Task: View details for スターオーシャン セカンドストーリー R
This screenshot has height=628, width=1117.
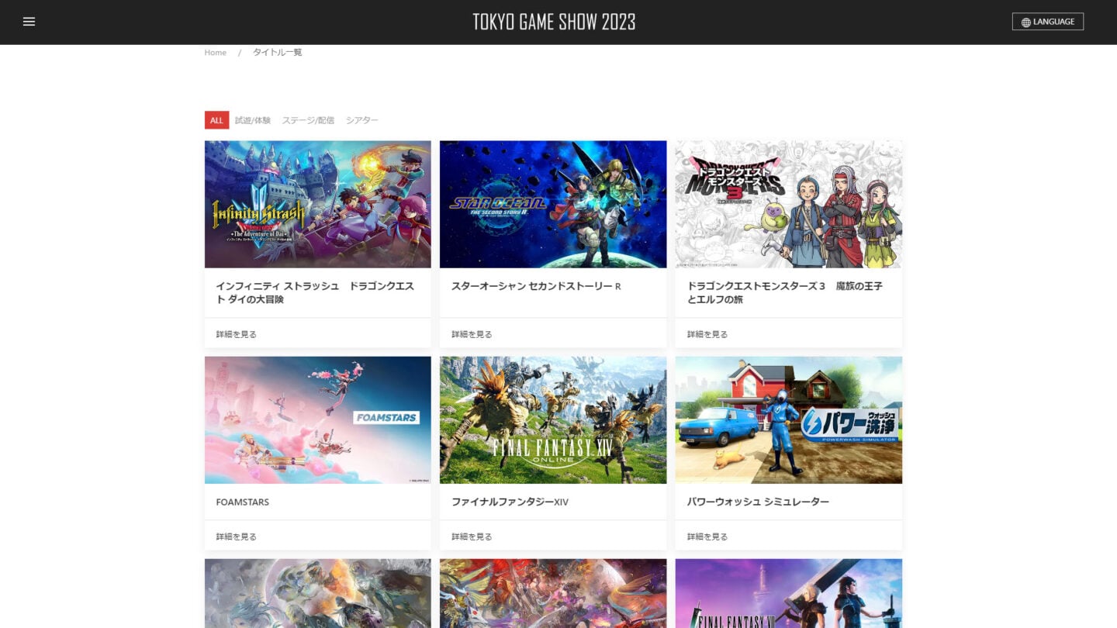Action: pyautogui.click(x=471, y=333)
